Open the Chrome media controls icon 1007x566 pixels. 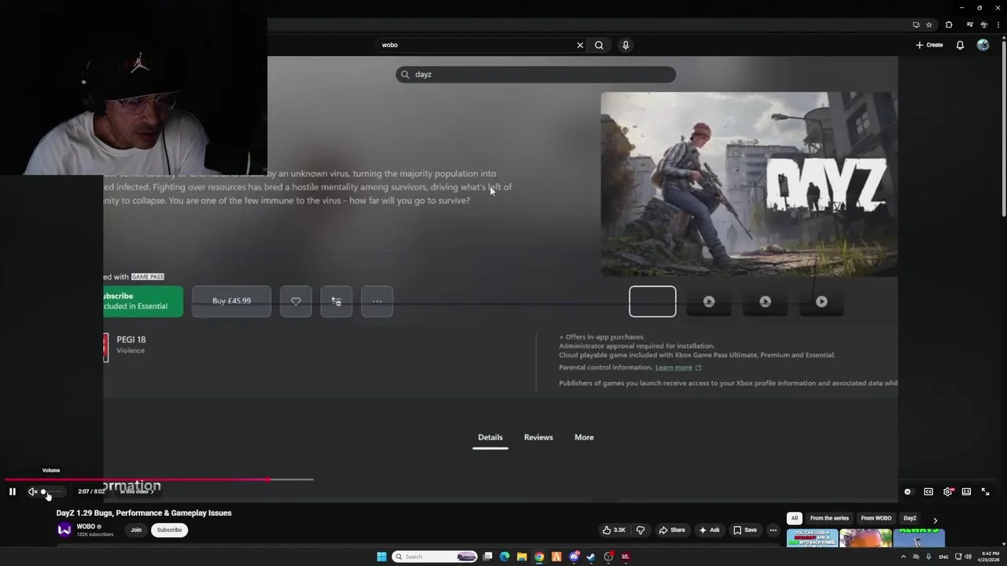968,24
